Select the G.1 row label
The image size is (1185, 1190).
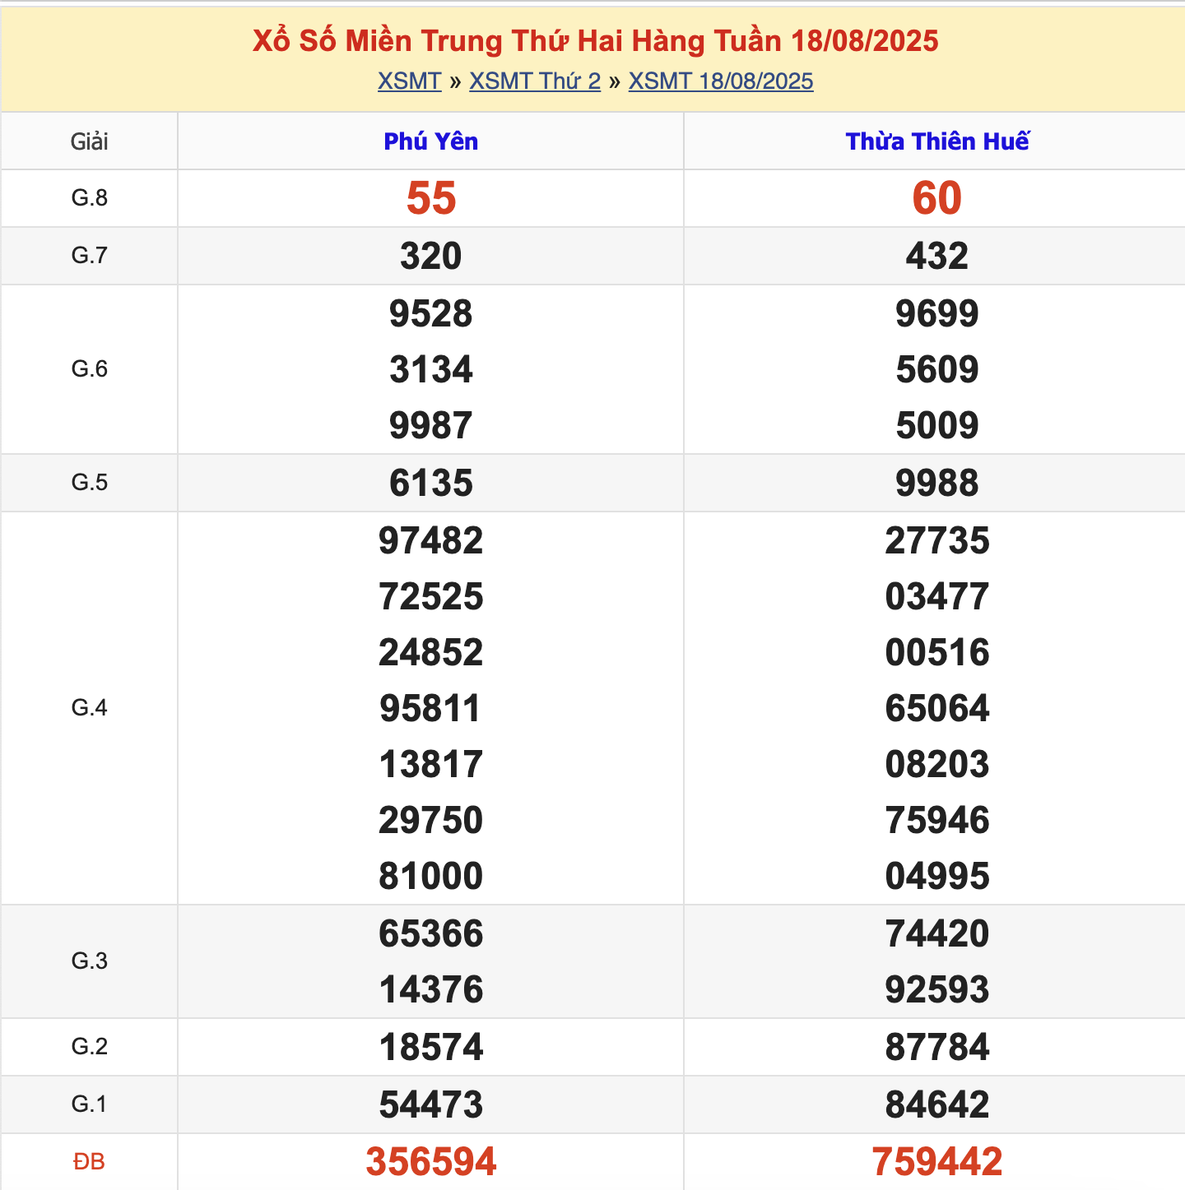[89, 1104]
